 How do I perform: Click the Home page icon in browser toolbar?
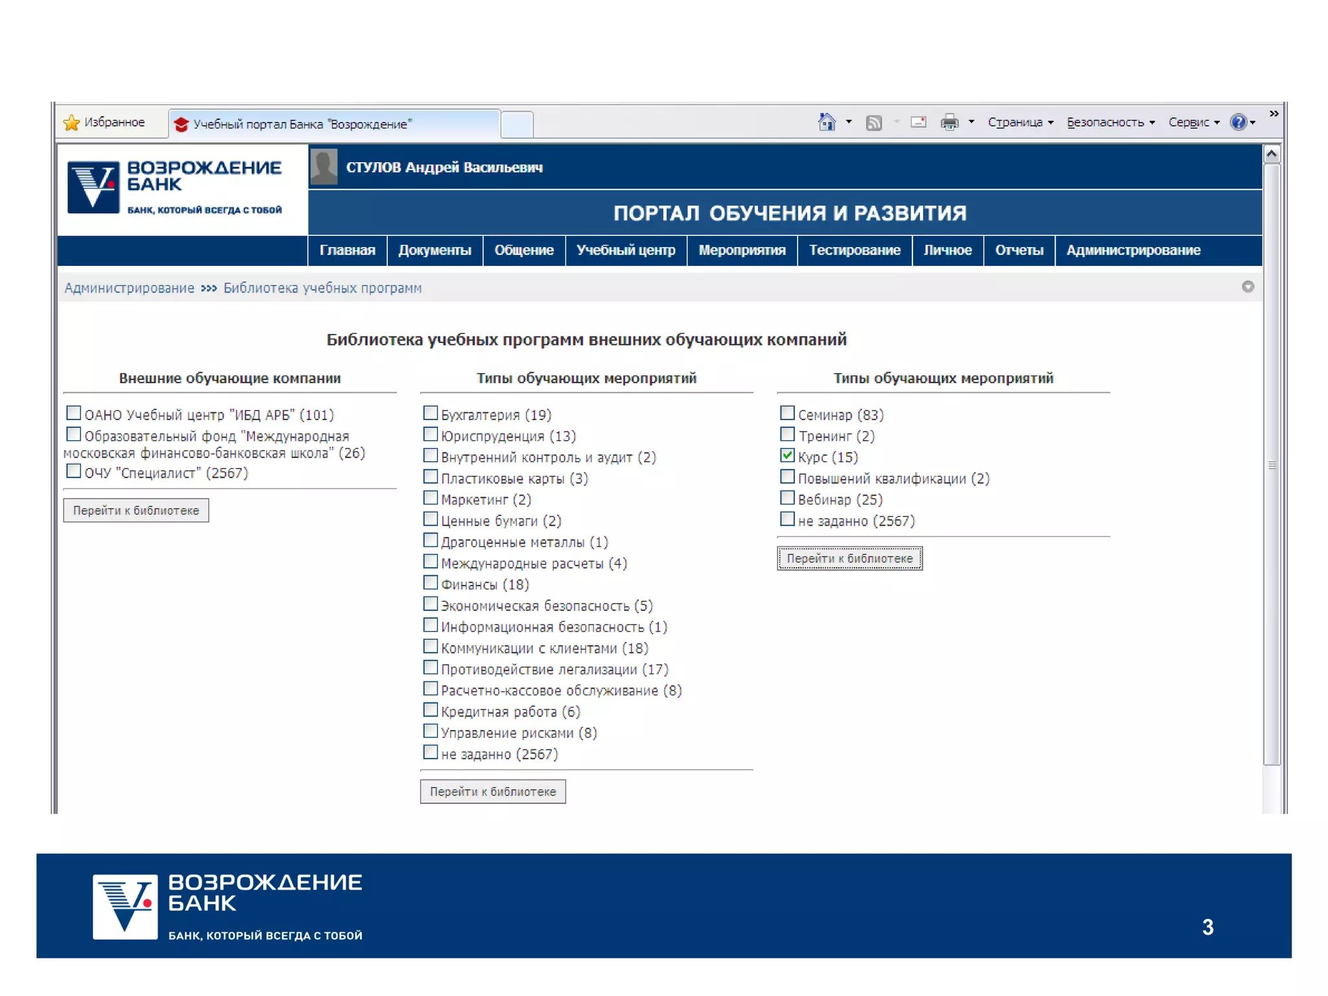(827, 122)
